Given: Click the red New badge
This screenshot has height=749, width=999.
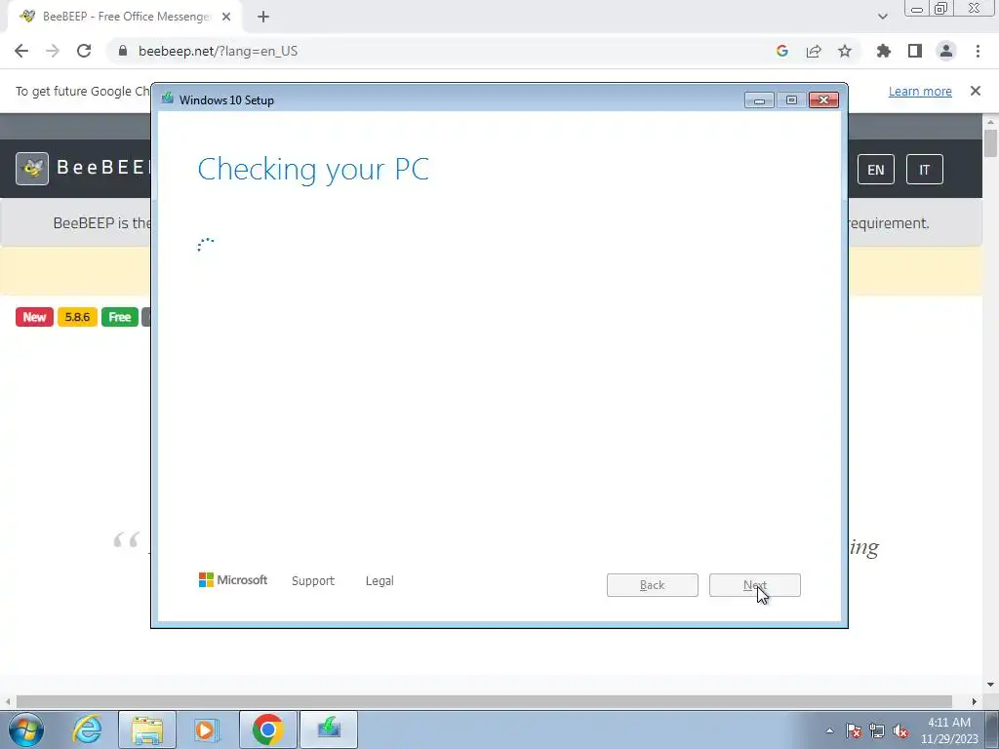Looking at the screenshot, I should 34,317.
